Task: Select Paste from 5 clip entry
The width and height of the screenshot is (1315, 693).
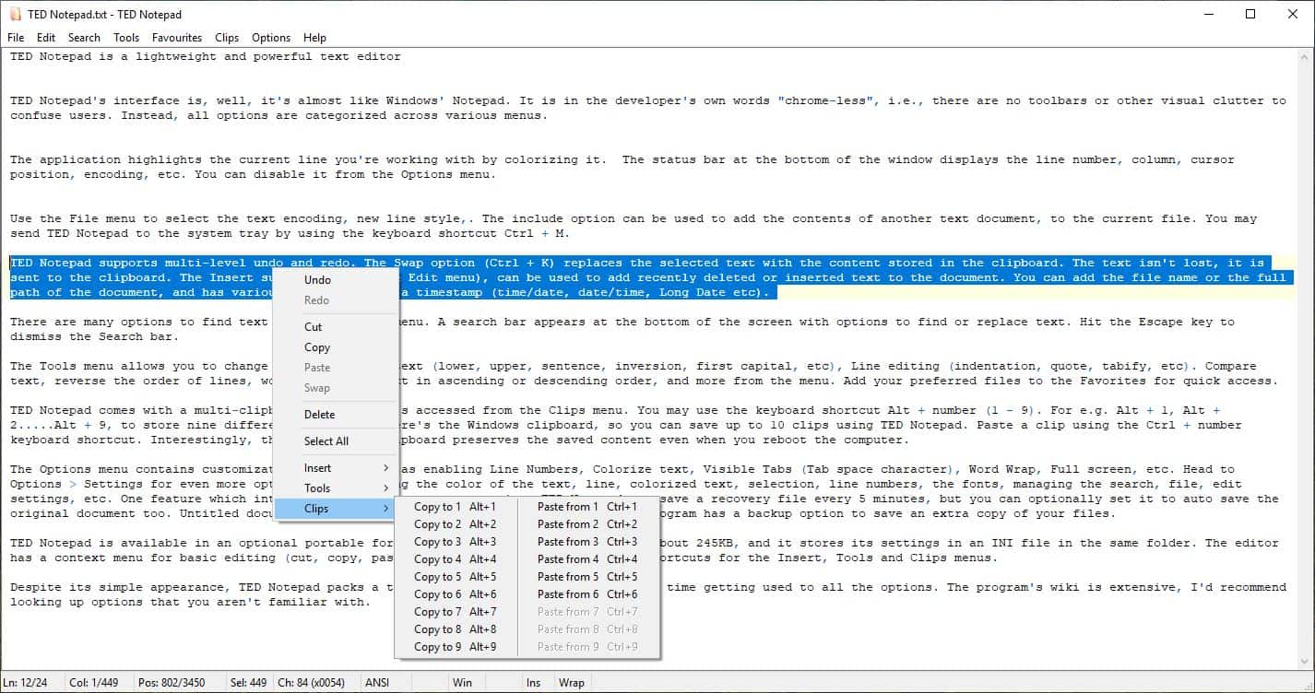Action: [588, 577]
